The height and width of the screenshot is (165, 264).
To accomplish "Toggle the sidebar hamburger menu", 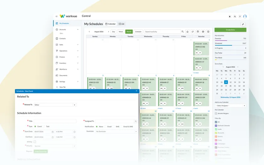I will (56, 16).
